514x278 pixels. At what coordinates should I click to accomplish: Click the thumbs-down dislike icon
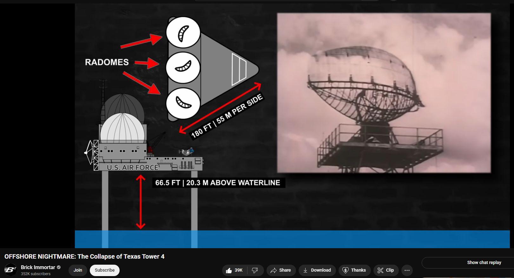(x=255, y=270)
